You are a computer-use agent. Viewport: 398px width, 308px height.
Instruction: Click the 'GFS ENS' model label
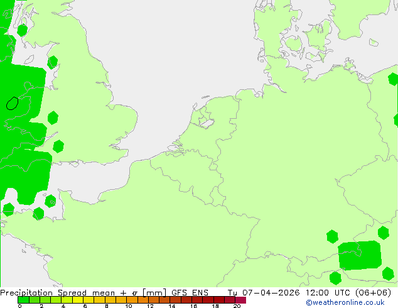pyautogui.click(x=190, y=293)
